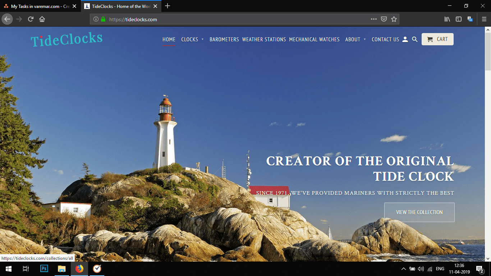Show site information via the info icon
The image size is (491, 276).
click(96, 19)
